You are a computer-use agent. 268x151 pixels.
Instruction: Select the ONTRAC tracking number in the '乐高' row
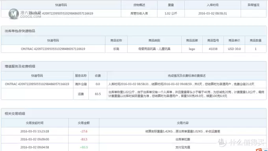tap(53, 49)
